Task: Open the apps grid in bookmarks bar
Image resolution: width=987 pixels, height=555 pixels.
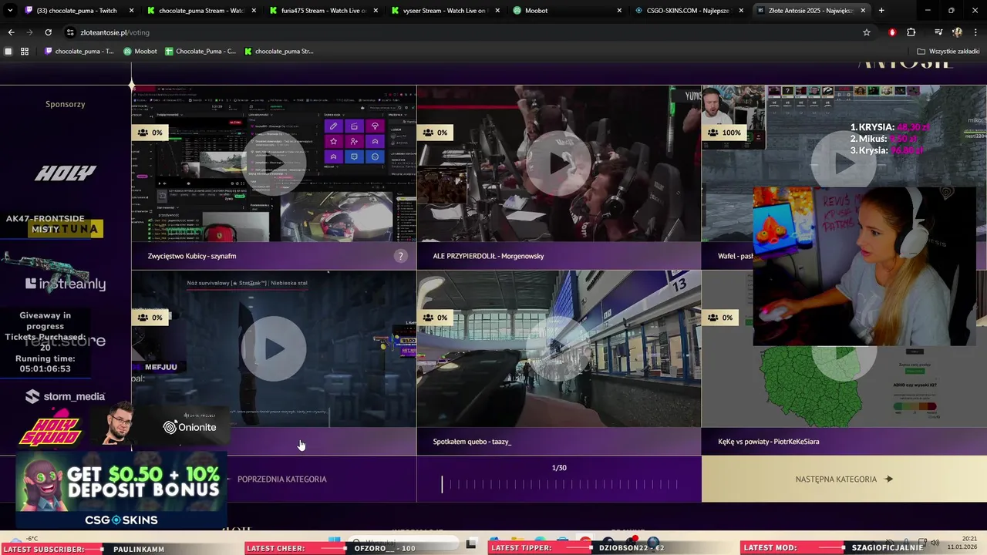Action: (25, 52)
